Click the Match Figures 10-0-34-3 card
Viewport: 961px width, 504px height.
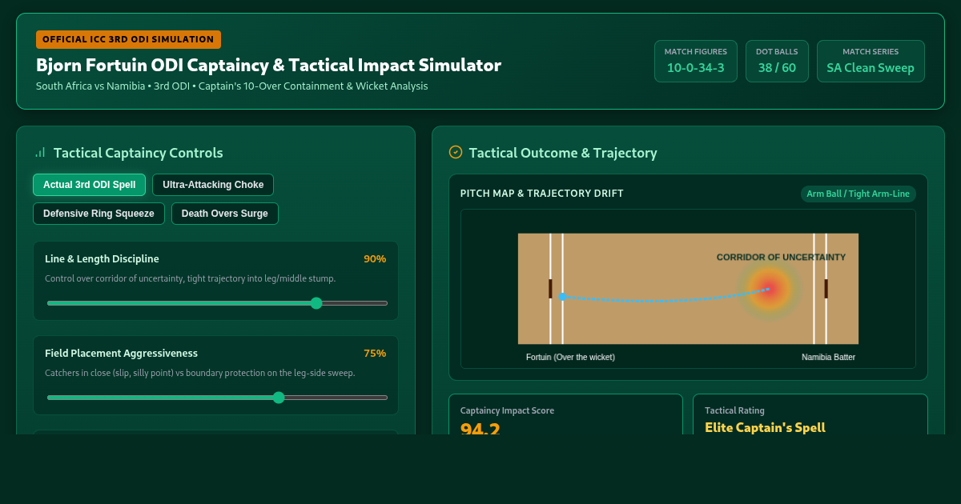(x=696, y=61)
